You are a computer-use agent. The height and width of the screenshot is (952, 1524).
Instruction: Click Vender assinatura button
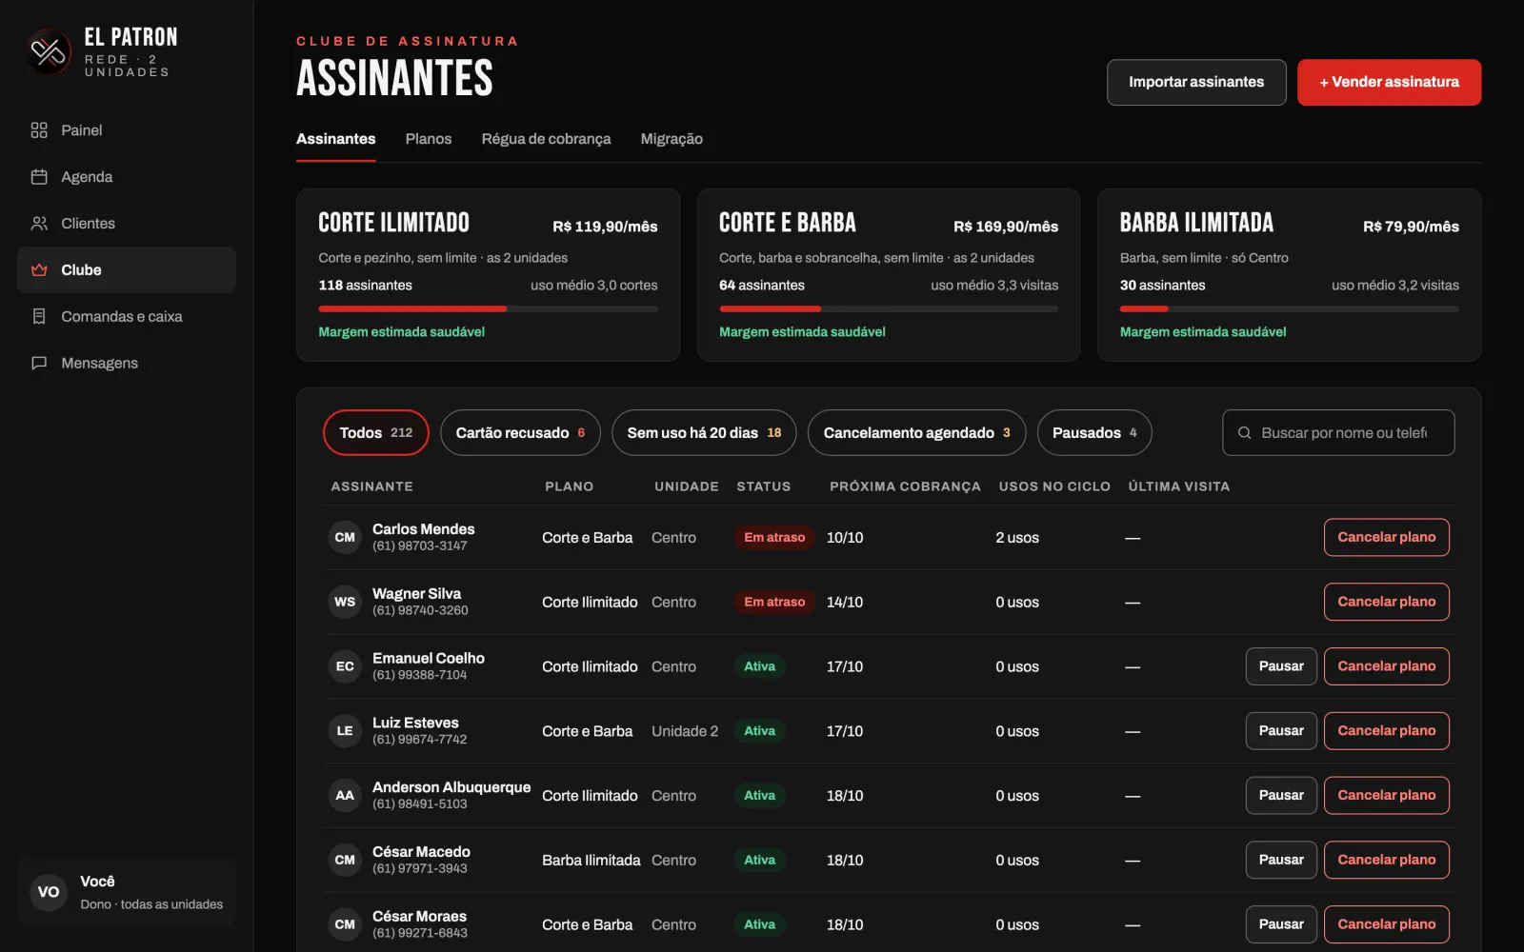click(x=1389, y=83)
